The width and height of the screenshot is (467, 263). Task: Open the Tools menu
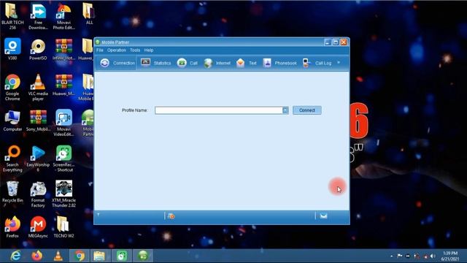pos(135,50)
